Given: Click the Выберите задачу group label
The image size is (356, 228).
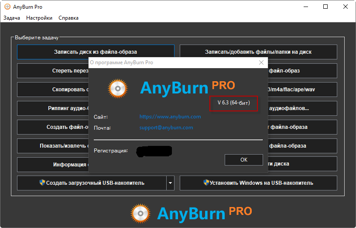Looking at the screenshot, I should pos(37,38).
